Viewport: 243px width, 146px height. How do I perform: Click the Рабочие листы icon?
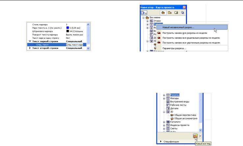168,105
